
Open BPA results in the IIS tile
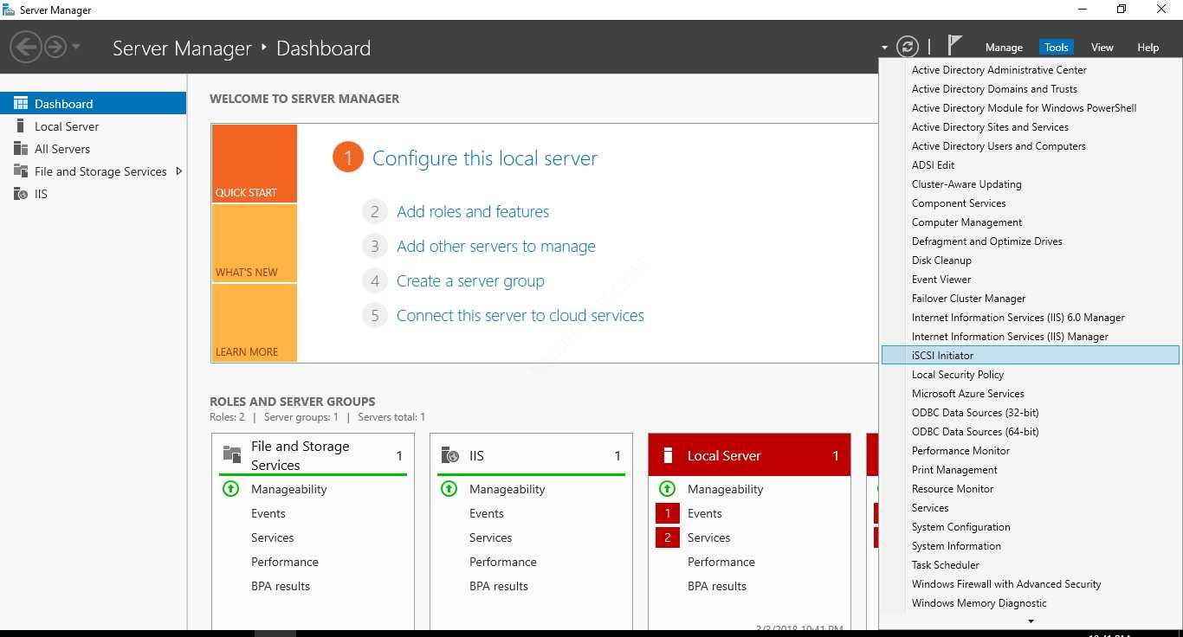point(499,586)
